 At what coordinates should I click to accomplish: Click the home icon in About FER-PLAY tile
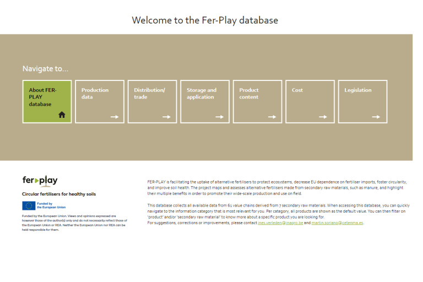62,115
